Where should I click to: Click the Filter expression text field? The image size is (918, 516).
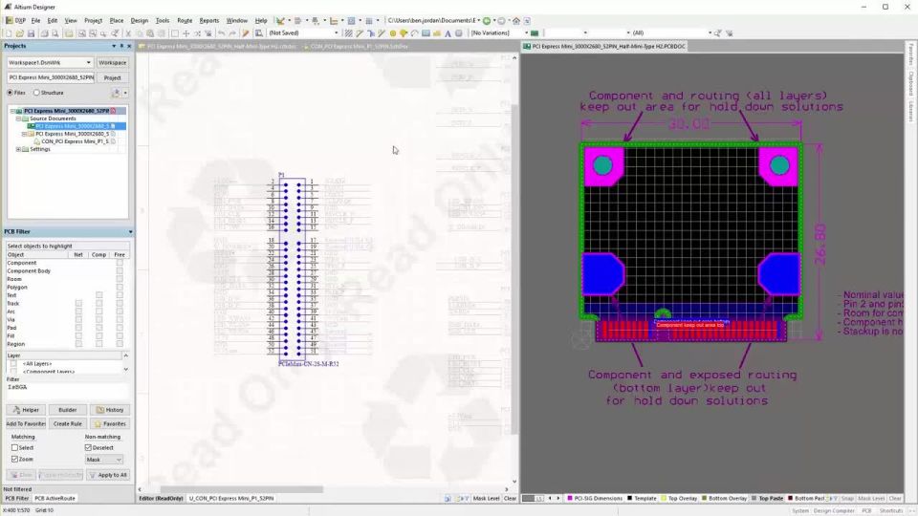(67, 390)
